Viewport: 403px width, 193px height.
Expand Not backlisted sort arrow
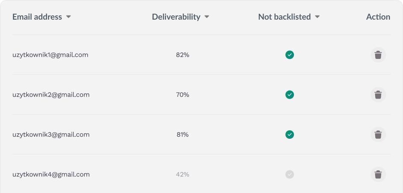tap(317, 17)
